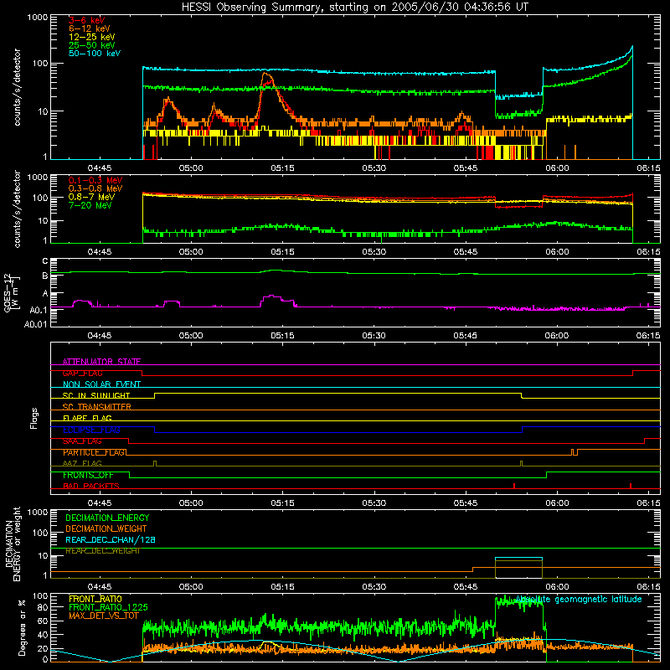Select the FLARE_FLAG label
This screenshot has height=670, width=670.
pyautogui.click(x=87, y=418)
